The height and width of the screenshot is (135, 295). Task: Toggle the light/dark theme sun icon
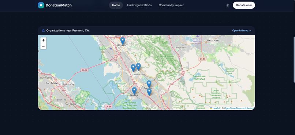point(228,5)
